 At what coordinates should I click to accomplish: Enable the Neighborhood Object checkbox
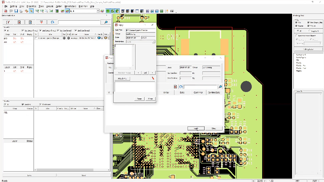296,35
